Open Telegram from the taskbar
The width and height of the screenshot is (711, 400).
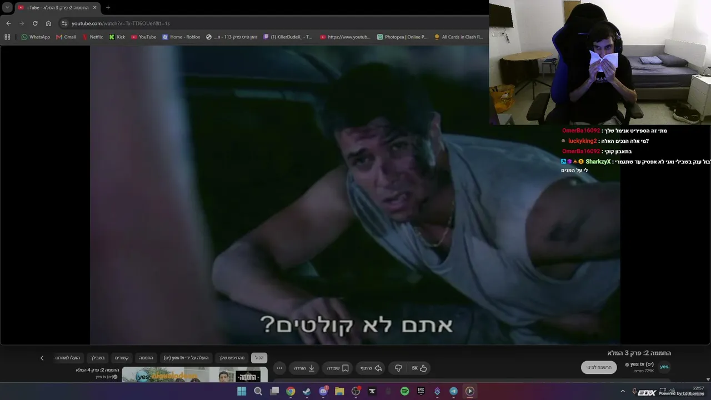click(x=453, y=391)
